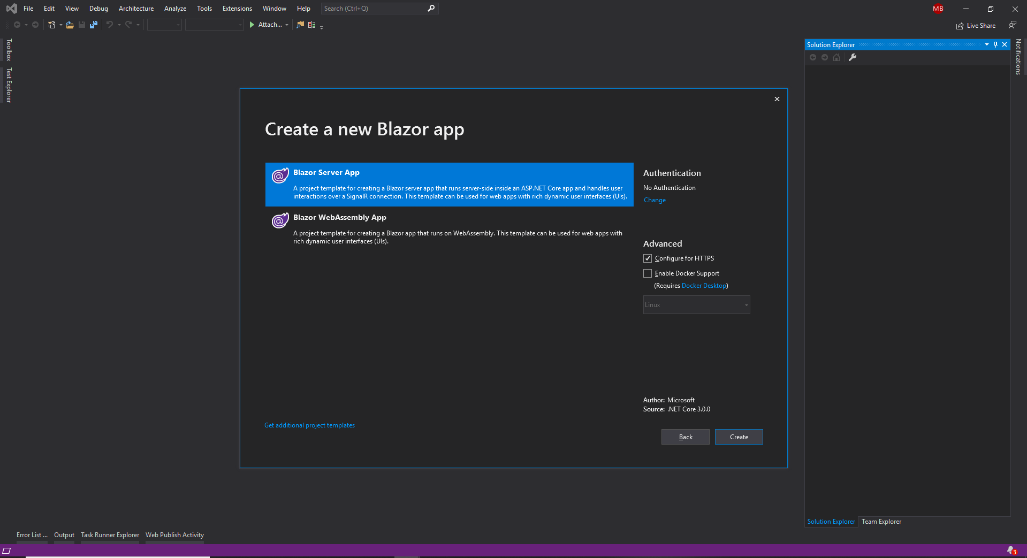Open the Window menu
The width and height of the screenshot is (1027, 558).
click(274, 9)
